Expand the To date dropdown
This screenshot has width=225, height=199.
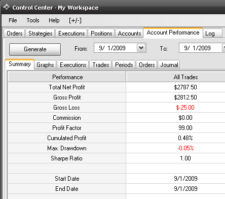click(223, 48)
